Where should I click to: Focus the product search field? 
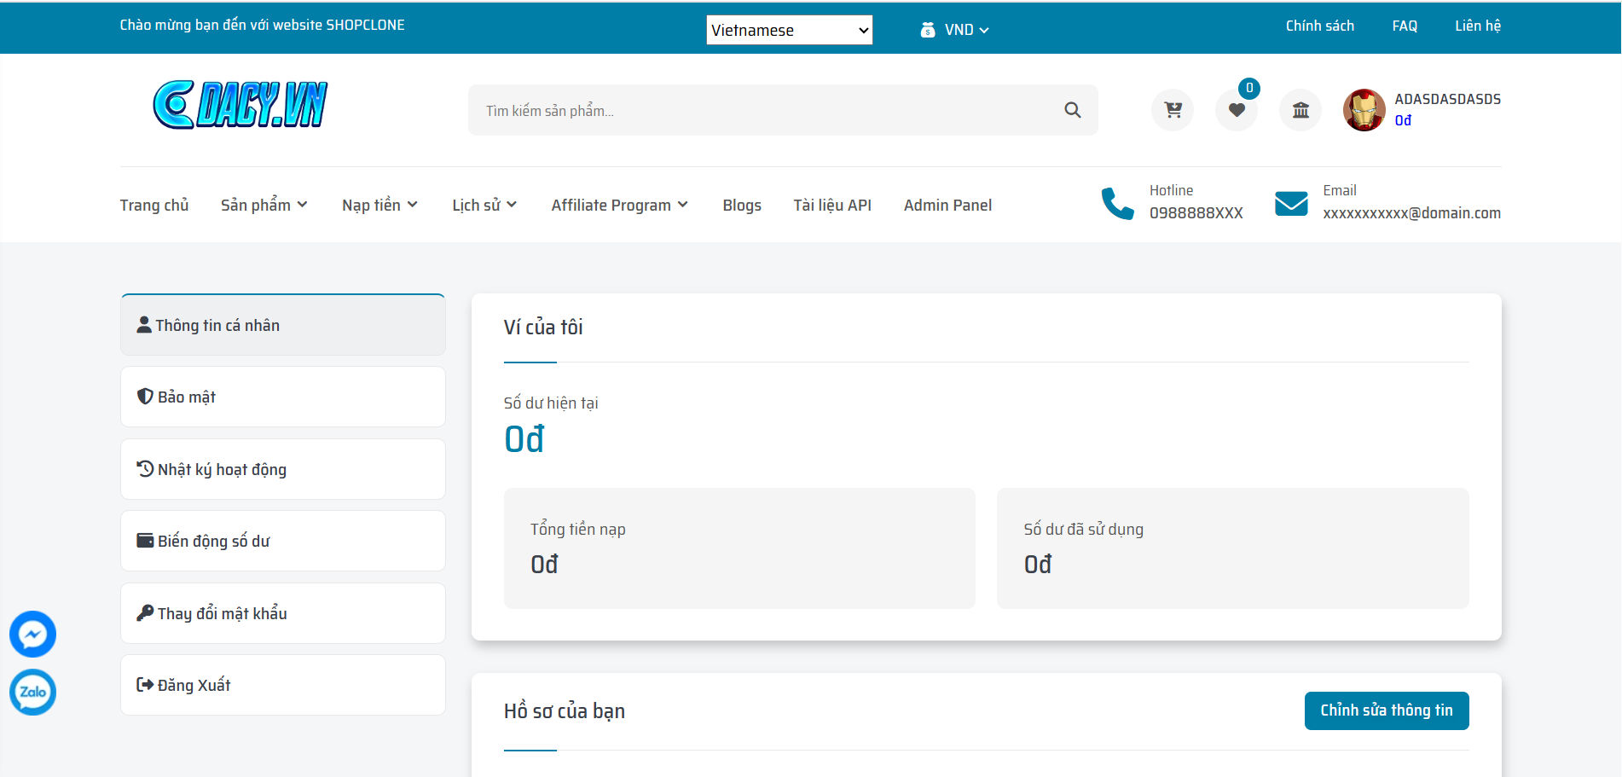click(768, 111)
